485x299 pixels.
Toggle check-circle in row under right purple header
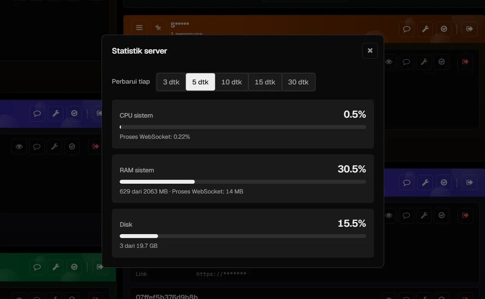(442, 215)
